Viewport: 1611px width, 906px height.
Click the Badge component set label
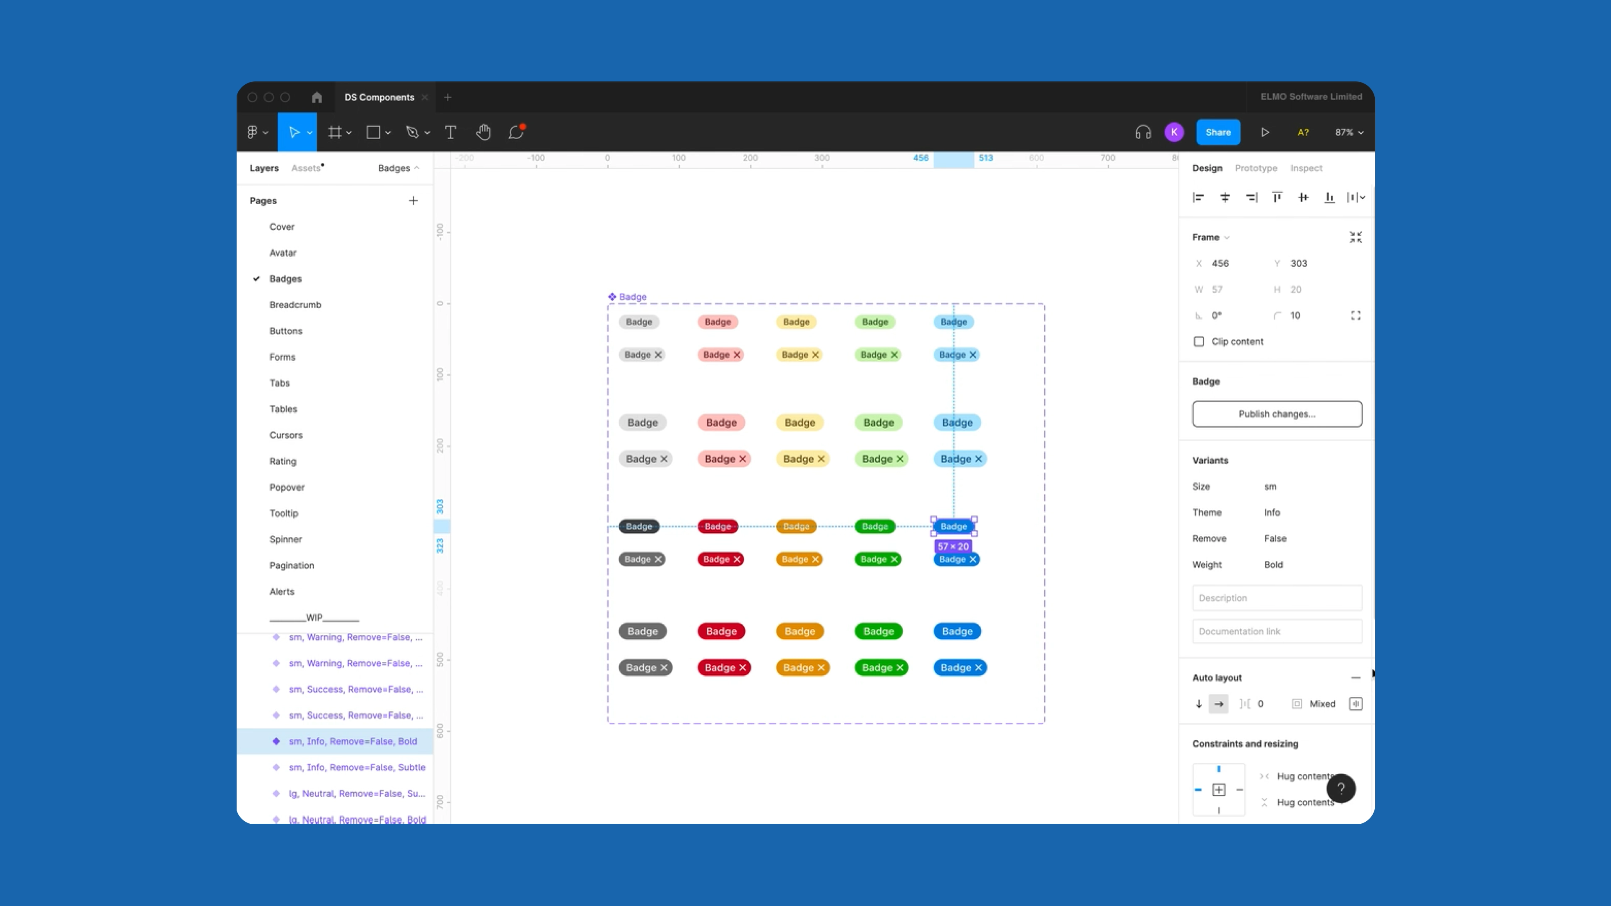pos(627,297)
